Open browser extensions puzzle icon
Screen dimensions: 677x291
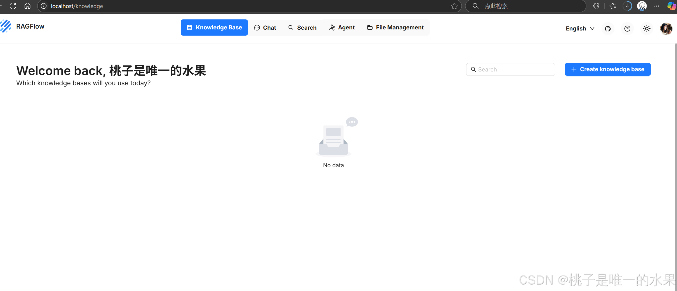tap(596, 6)
